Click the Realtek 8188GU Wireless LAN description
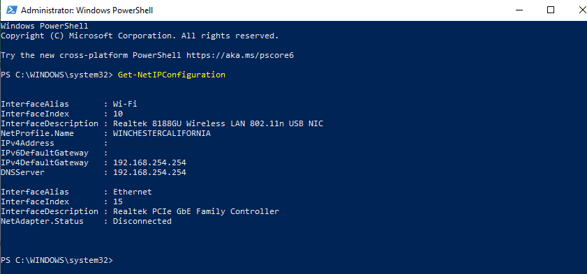Image resolution: width=587 pixels, height=274 pixels. point(218,123)
